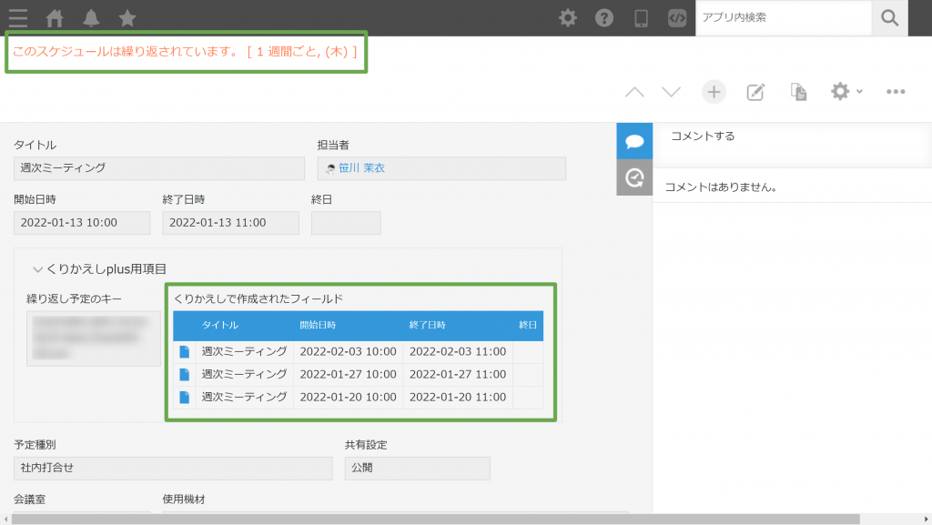This screenshot has height=525, width=932.
Task: Open notifications bell
Action: tap(91, 18)
